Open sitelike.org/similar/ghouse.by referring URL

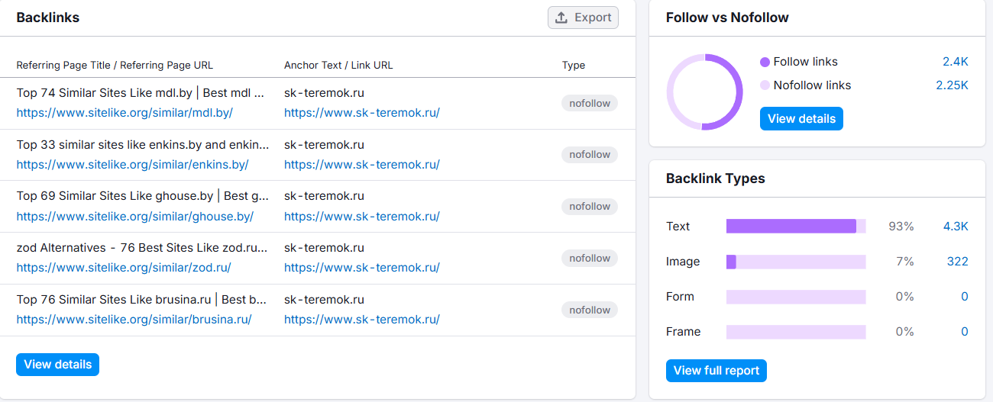[x=134, y=217]
